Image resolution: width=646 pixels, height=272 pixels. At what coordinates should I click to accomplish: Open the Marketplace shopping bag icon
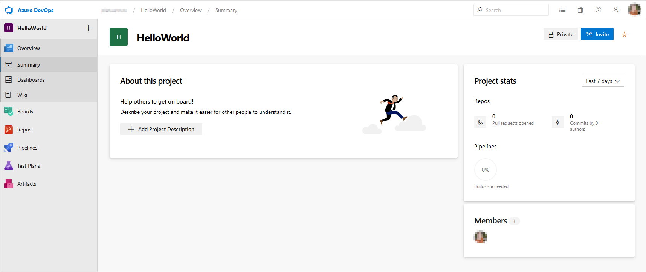coord(580,10)
